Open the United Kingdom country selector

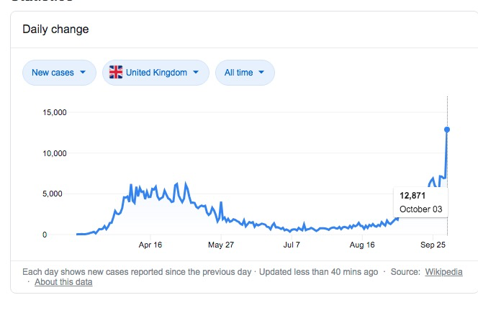[x=155, y=73]
